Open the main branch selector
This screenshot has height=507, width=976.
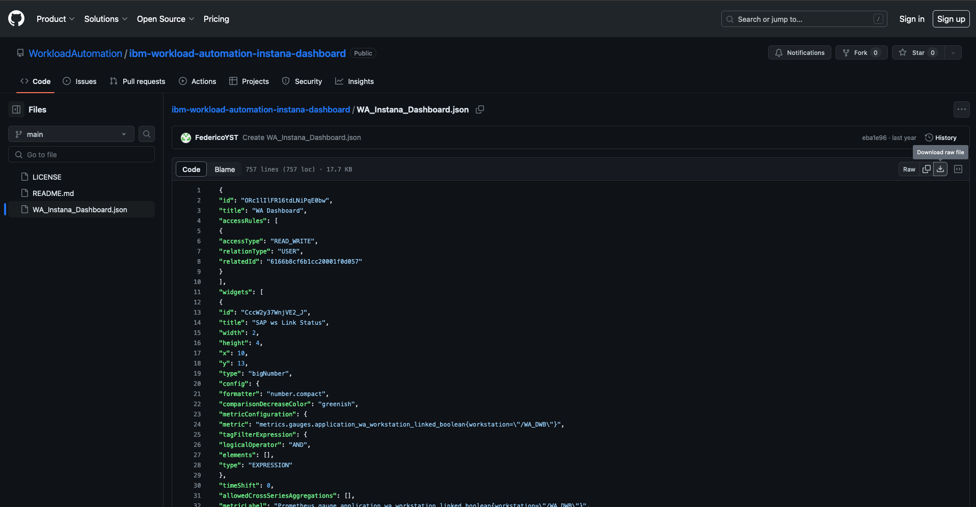pos(71,134)
